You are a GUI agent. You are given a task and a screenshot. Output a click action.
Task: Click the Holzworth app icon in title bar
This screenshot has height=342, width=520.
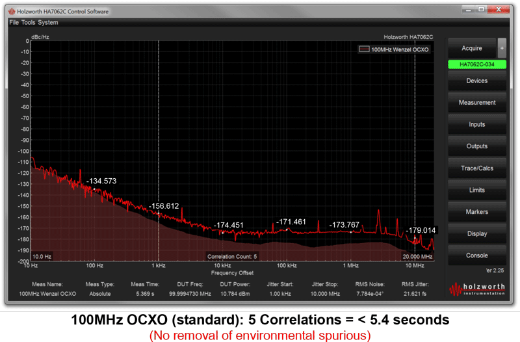point(12,12)
